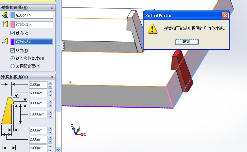
Task: Click the snap hook position icon beside 边线<1>
Action: [5, 15]
